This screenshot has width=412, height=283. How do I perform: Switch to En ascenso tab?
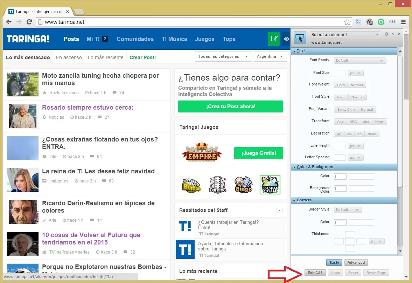(x=69, y=57)
